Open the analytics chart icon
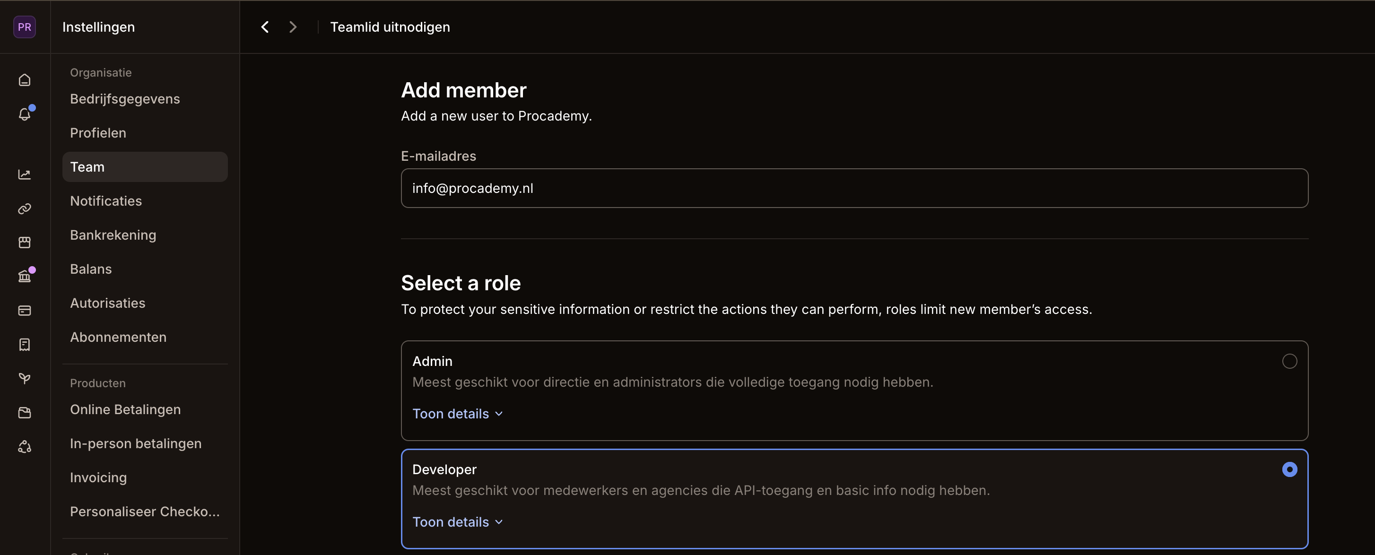 (x=25, y=174)
